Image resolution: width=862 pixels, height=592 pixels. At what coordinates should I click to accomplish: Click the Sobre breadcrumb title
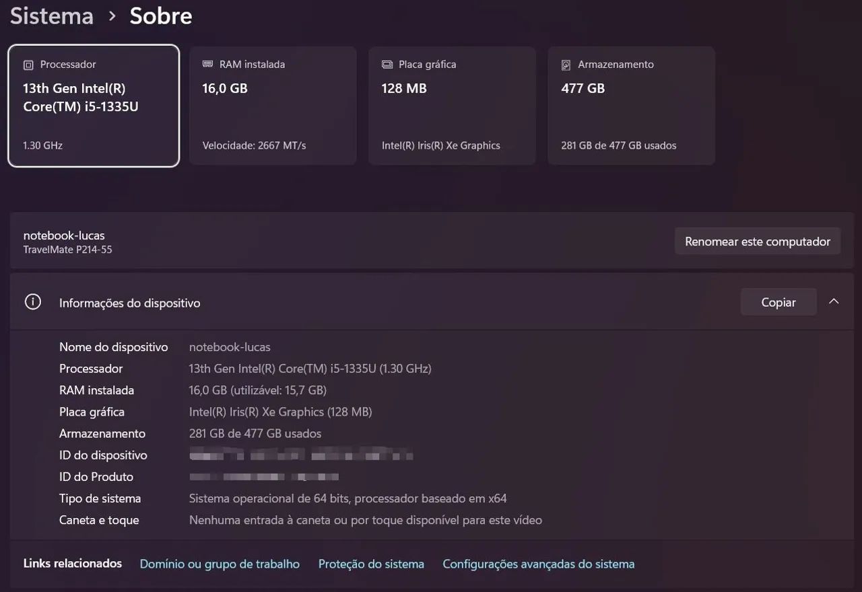pos(161,15)
